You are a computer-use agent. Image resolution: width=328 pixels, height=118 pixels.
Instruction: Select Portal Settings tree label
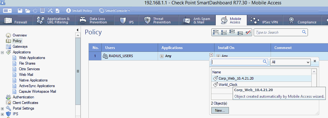[x=23, y=108]
